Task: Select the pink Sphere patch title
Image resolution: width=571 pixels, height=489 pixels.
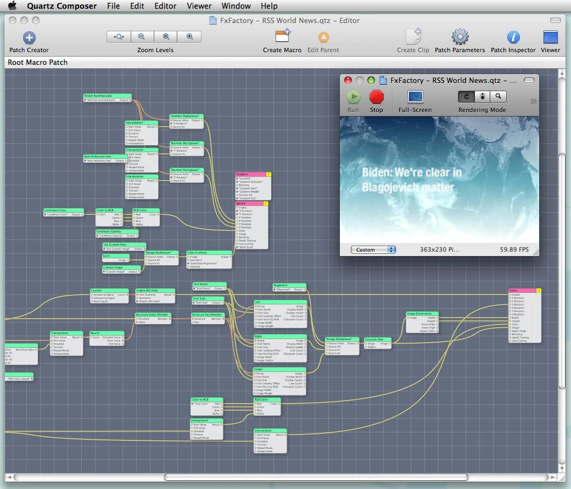Action: click(x=249, y=203)
